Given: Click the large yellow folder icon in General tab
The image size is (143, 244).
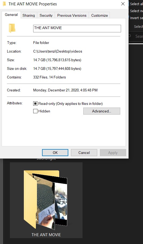Looking at the screenshot, I should click(x=12, y=28).
